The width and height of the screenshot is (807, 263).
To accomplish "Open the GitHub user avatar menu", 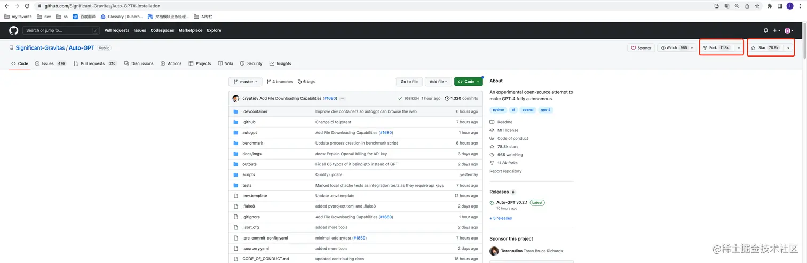I will (x=789, y=30).
